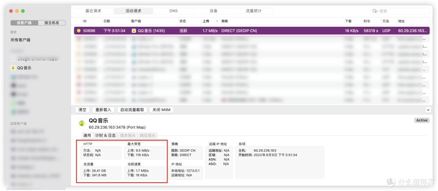Select QQ音乐 client in the sidebar
The image size is (438, 191).
pyautogui.click(x=24, y=68)
